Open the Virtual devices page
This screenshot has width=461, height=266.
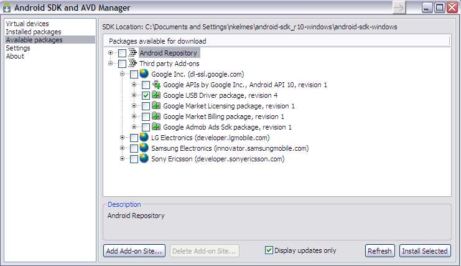coord(27,24)
